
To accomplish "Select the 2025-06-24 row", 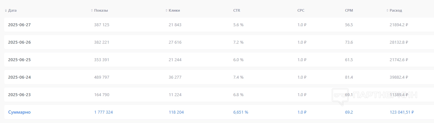I will coord(219,77).
